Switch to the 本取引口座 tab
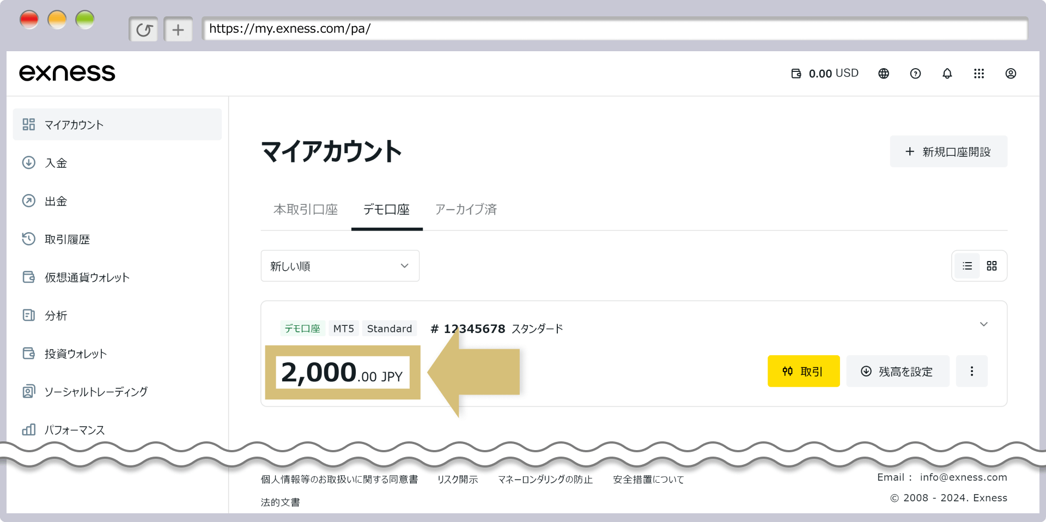 coord(306,209)
